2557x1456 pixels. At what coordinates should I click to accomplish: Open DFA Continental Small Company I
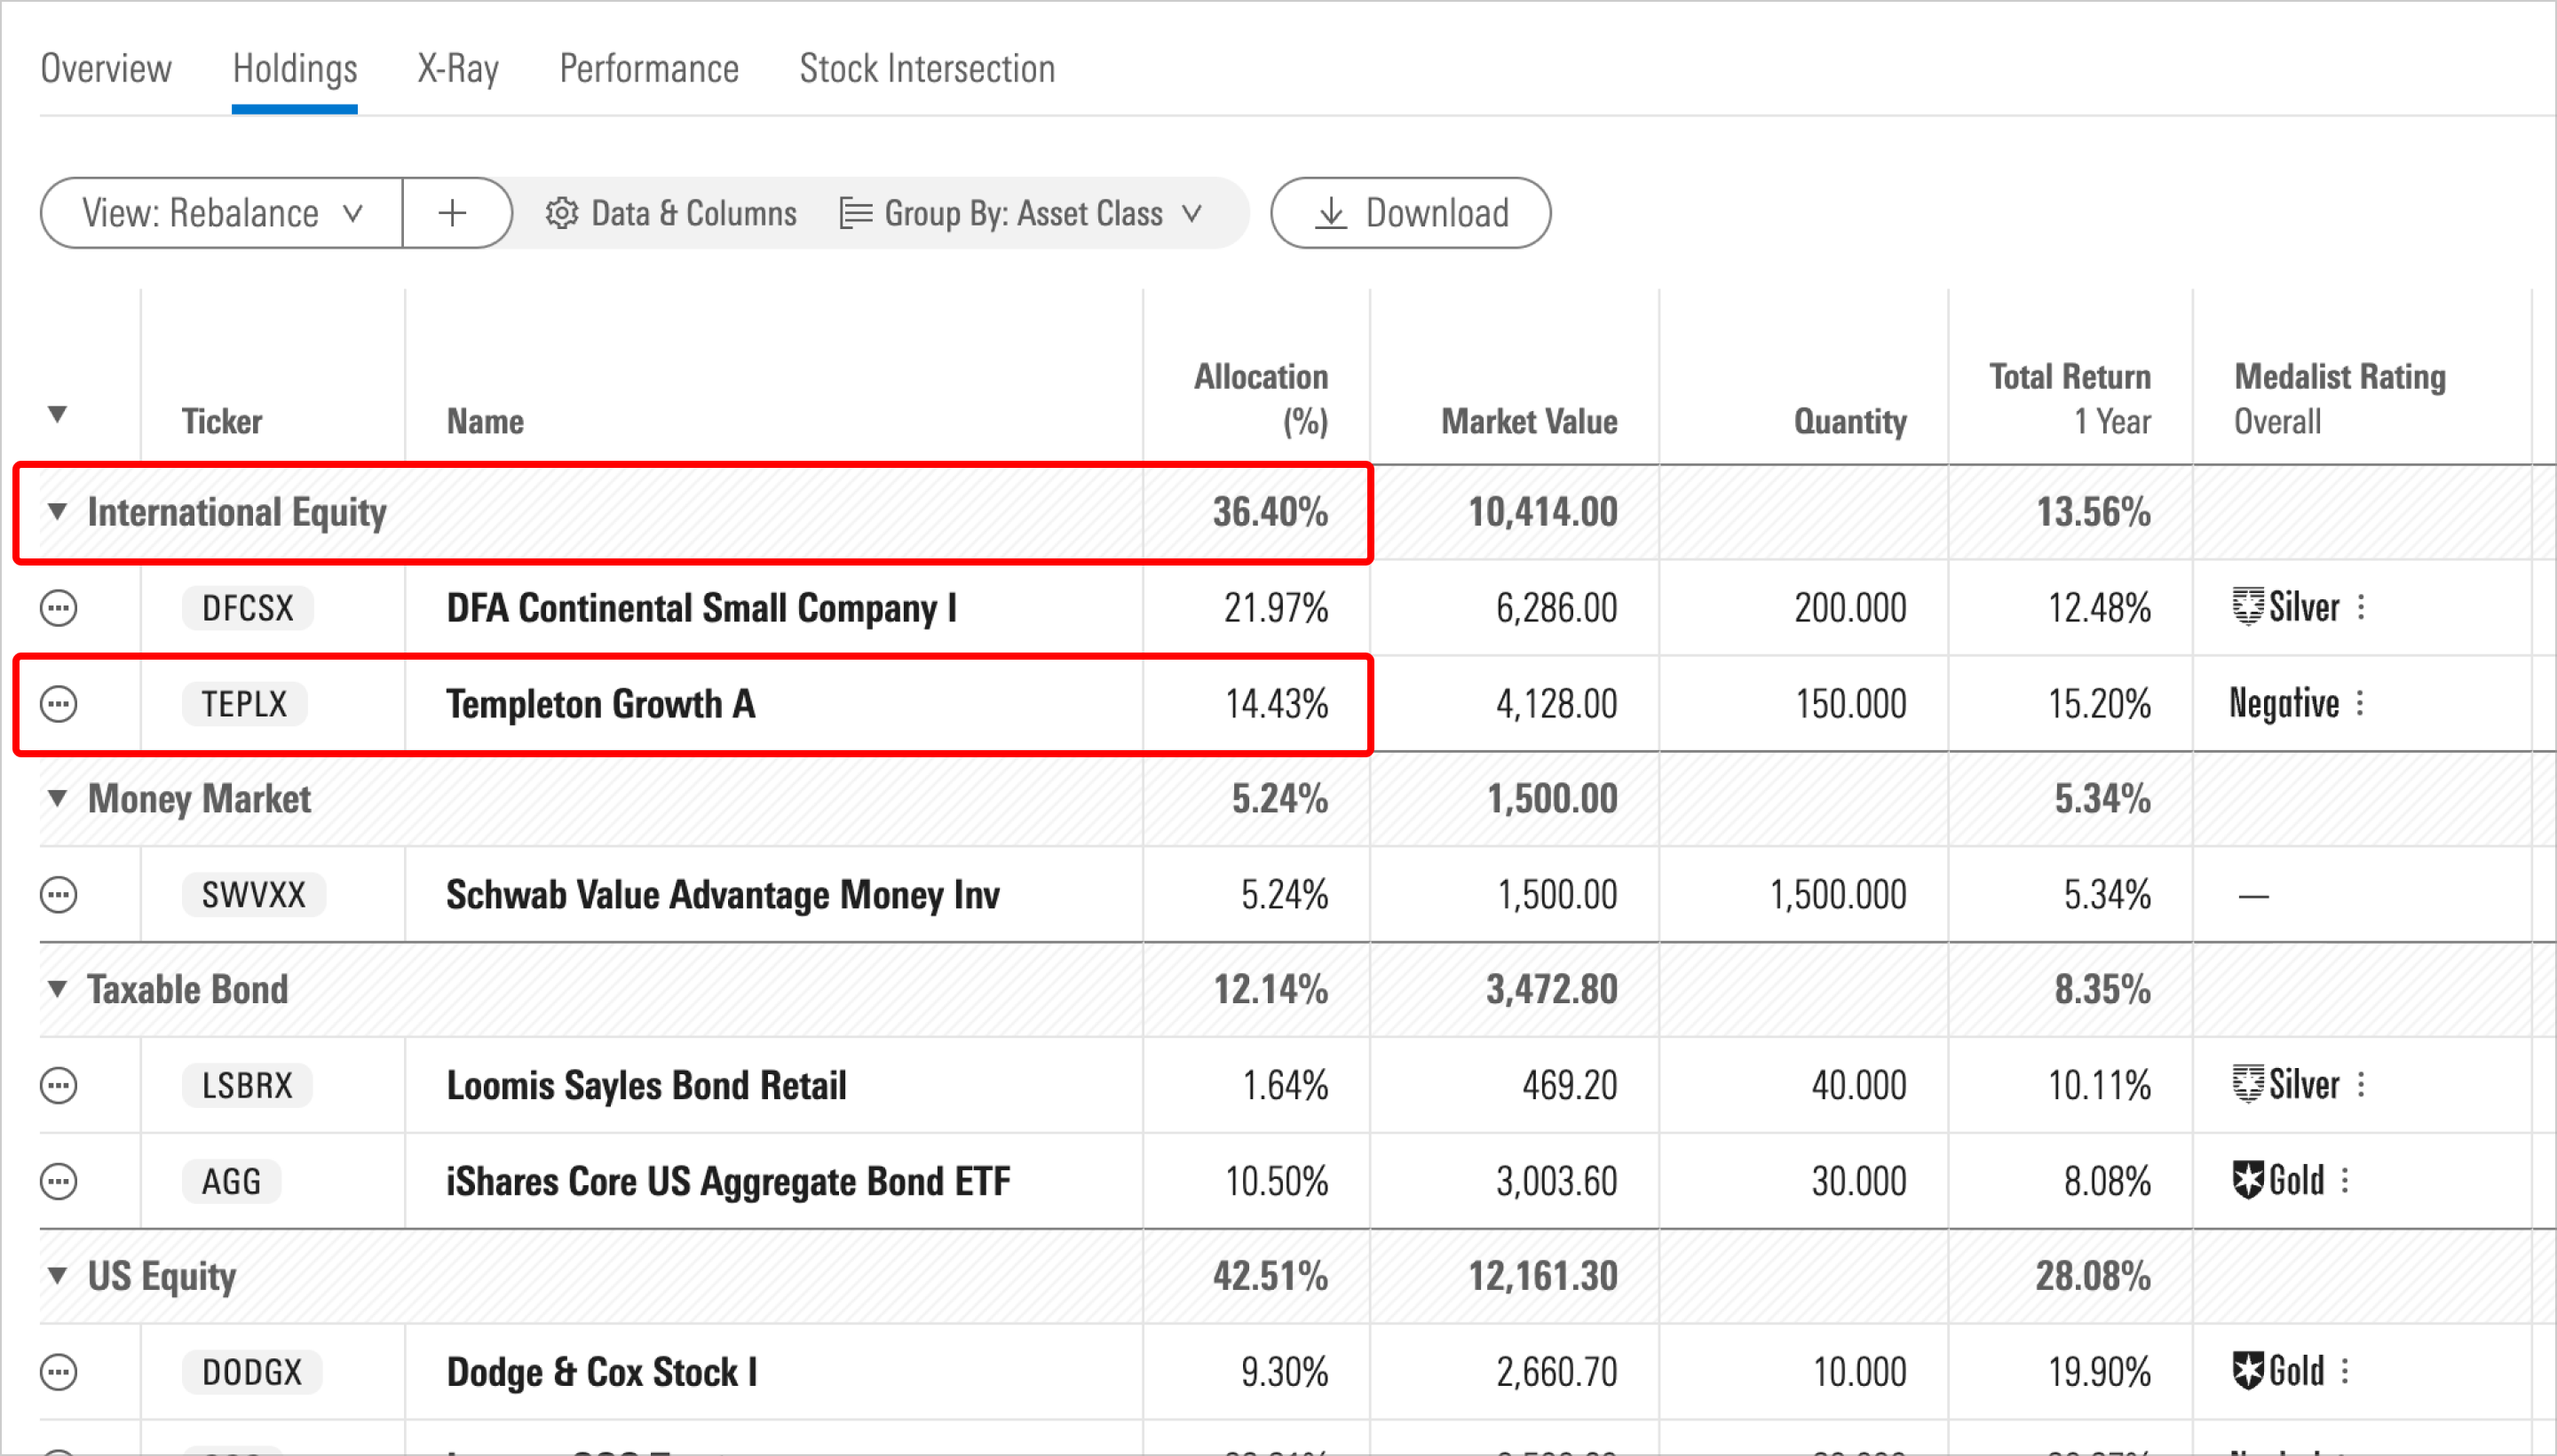[x=701, y=608]
